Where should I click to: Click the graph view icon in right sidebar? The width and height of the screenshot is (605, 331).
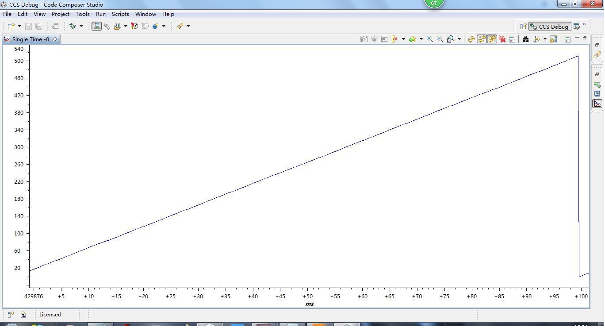pos(597,104)
